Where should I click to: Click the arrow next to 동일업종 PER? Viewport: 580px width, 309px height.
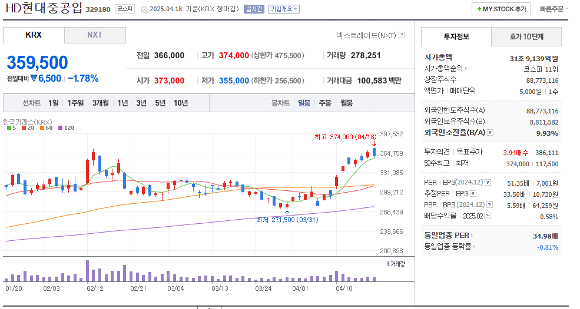[x=472, y=236]
